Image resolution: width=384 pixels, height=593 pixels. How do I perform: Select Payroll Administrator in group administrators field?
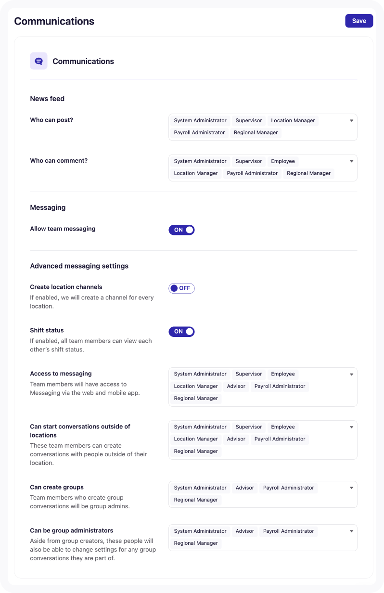pos(289,531)
